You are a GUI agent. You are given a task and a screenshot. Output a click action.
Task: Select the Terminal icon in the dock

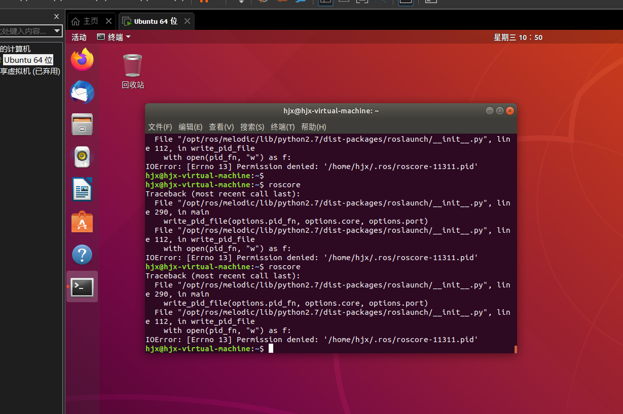point(82,287)
